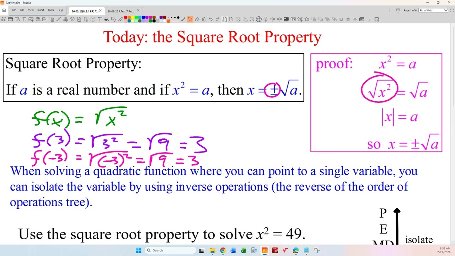
Task: Click the target crosshair icon
Action: (x=355, y=19)
